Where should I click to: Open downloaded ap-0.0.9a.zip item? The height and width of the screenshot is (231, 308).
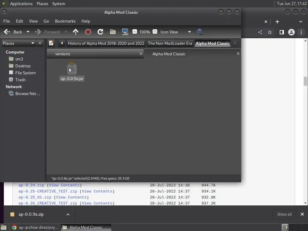(31, 214)
